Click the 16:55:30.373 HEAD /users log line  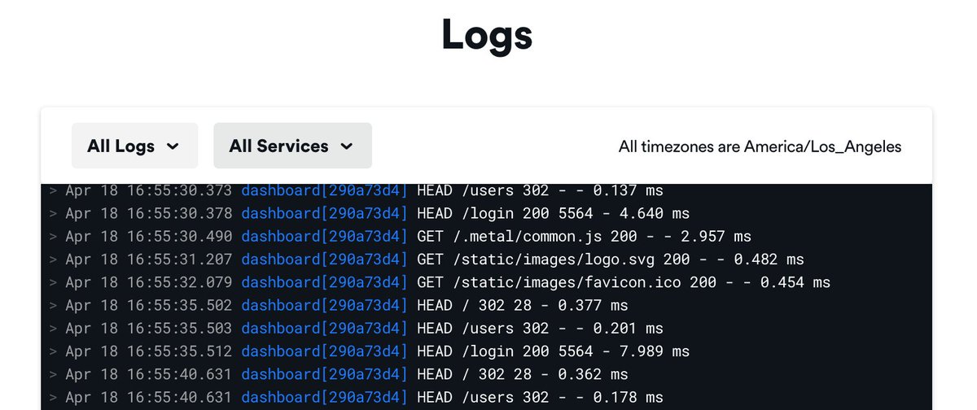[356, 191]
